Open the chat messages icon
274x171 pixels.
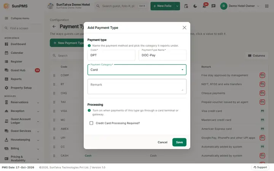(x=213, y=6)
